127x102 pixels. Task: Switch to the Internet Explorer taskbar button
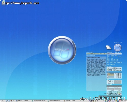coord(23,101)
